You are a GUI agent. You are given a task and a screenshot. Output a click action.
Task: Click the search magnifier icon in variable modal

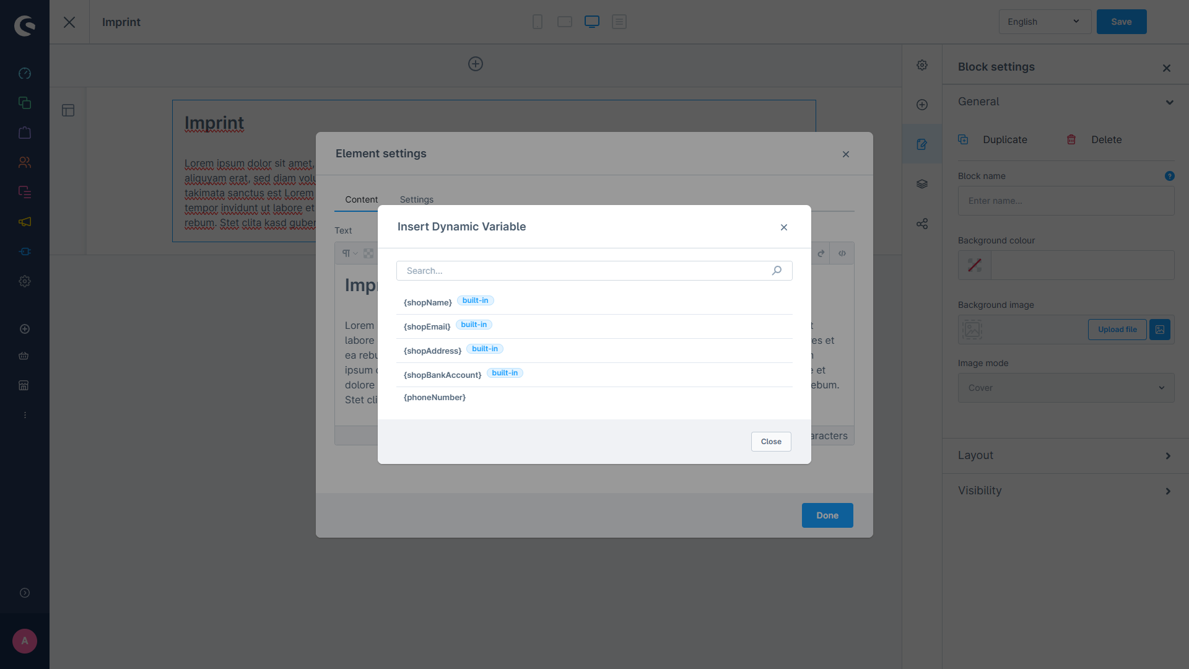pyautogui.click(x=777, y=271)
